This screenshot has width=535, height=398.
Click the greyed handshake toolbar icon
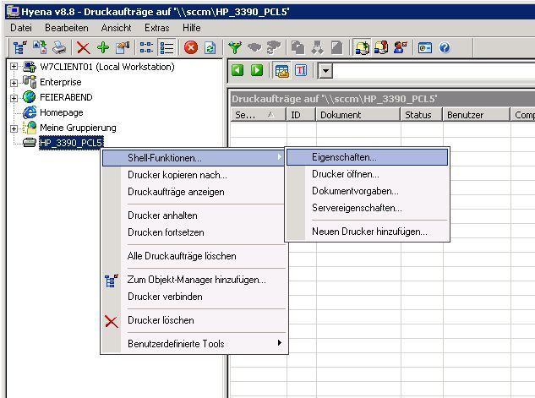(x=254, y=48)
